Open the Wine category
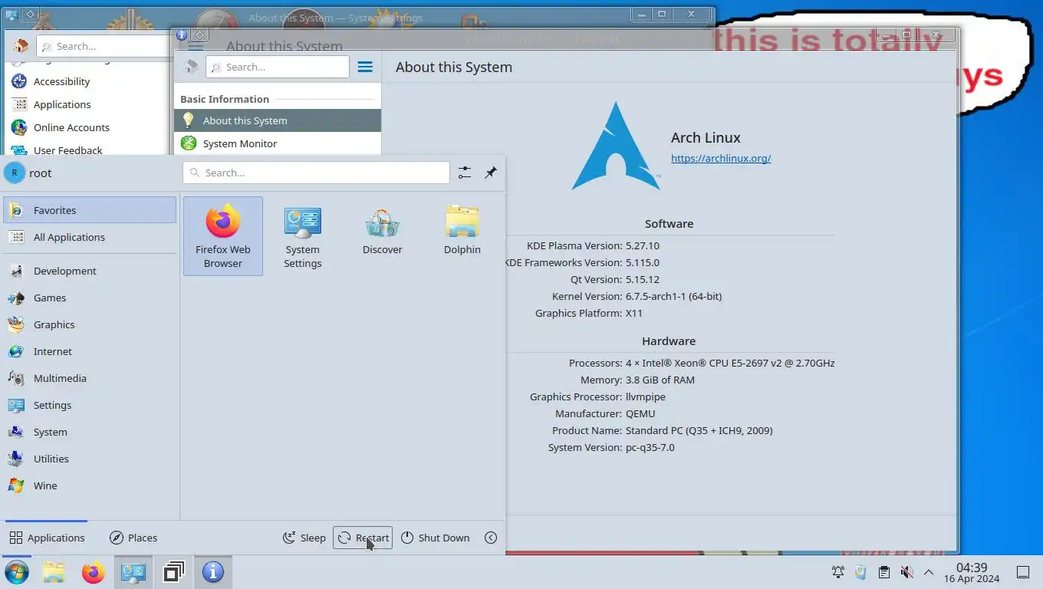The image size is (1043, 589). pyautogui.click(x=90, y=485)
